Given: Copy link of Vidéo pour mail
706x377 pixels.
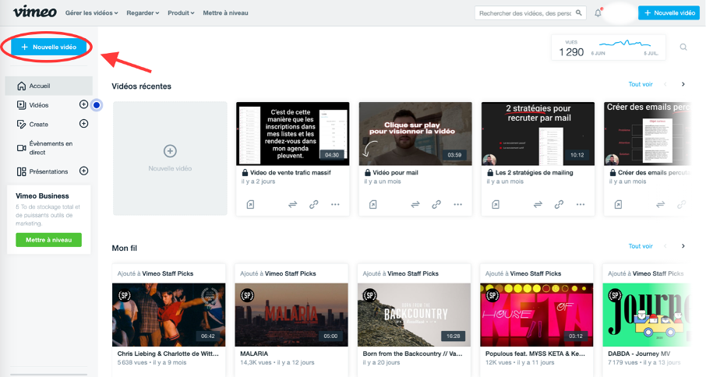Looking at the screenshot, I should click(436, 205).
